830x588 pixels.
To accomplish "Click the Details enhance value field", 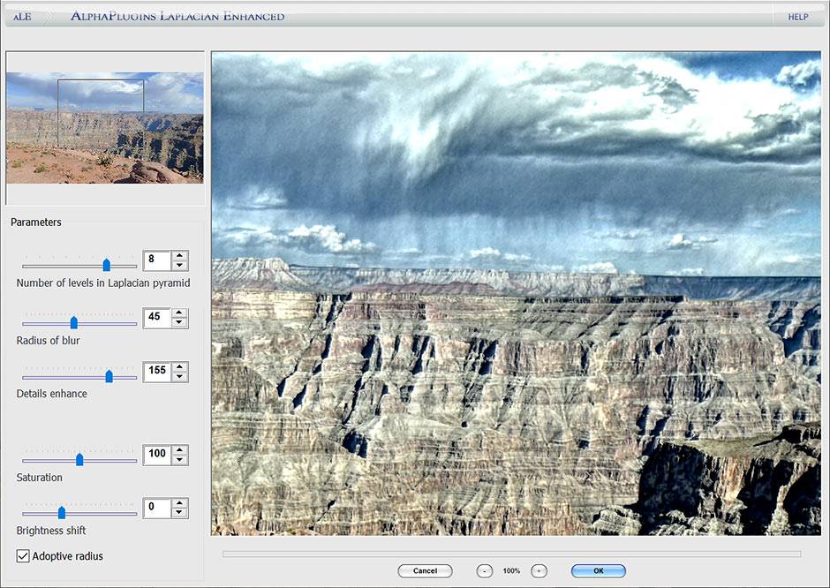I will pos(156,371).
